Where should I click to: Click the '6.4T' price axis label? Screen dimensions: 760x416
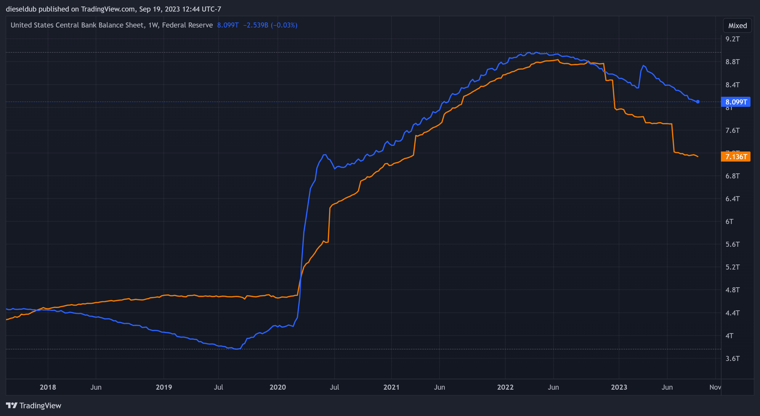coord(732,199)
